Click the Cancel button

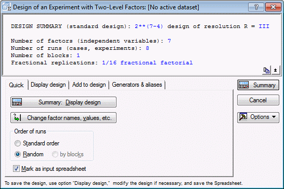[x=258, y=100]
